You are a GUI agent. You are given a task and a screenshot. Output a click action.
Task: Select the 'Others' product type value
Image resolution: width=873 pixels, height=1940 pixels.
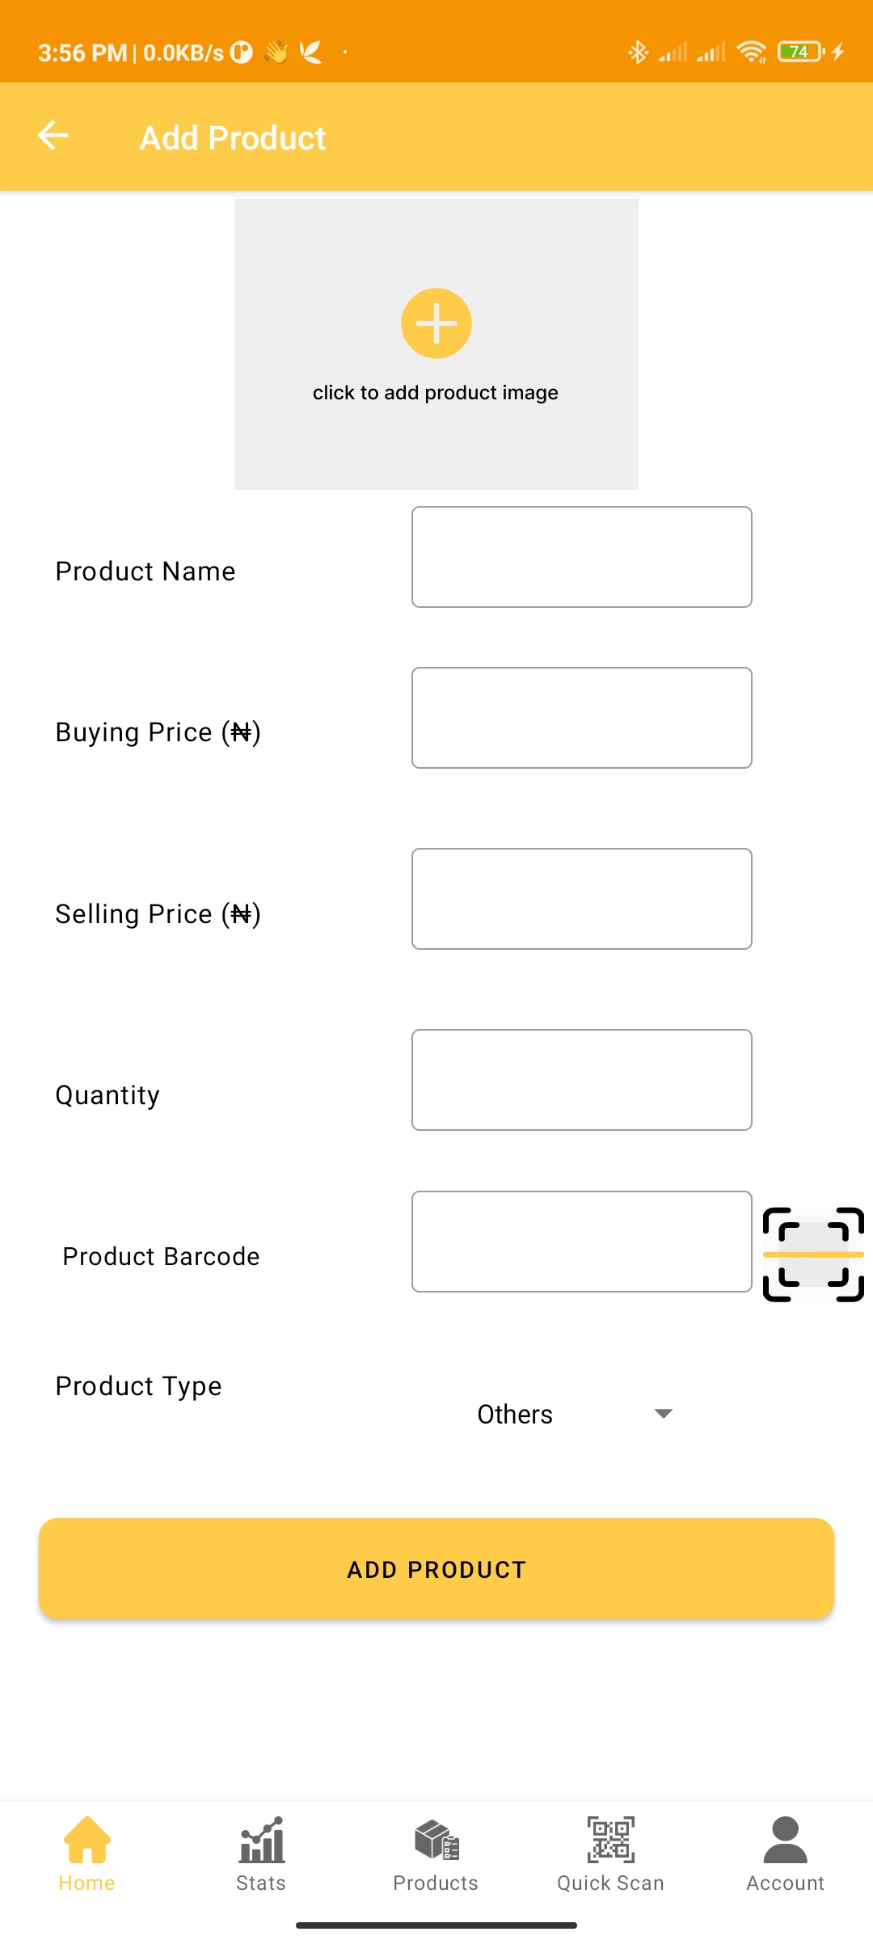[x=515, y=1415]
